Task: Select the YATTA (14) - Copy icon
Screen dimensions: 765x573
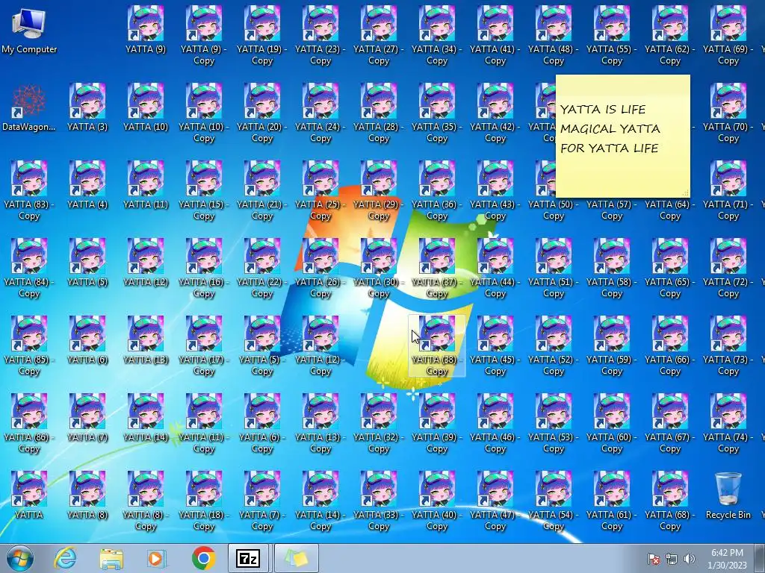Action: [x=320, y=501]
